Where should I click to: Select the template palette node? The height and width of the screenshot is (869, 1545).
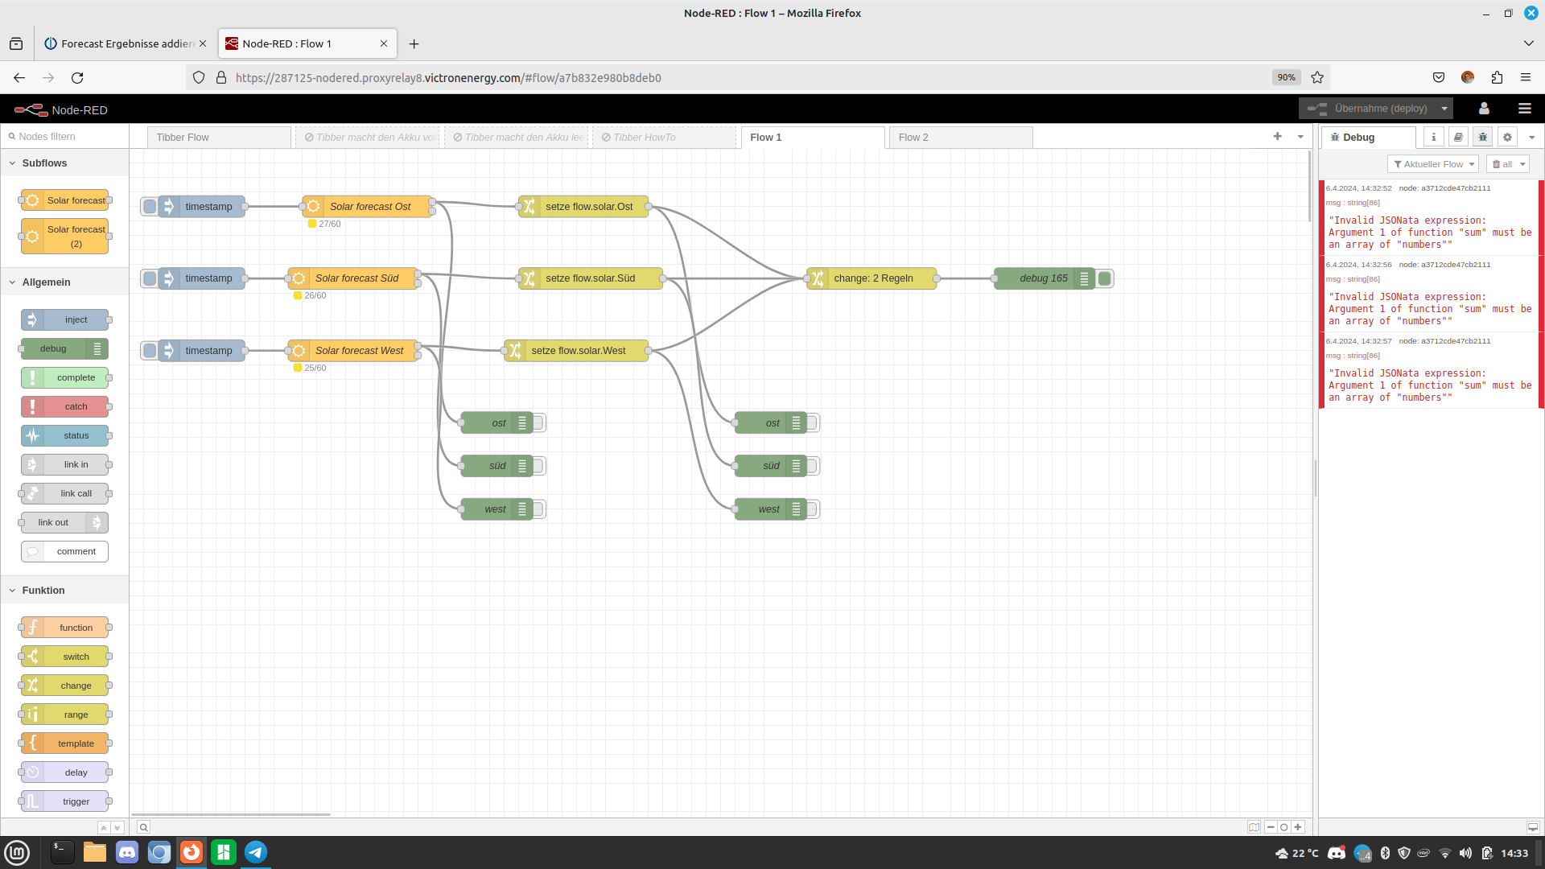65,743
